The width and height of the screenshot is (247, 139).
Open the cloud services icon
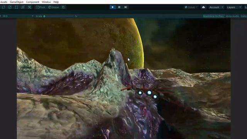tap(203, 7)
